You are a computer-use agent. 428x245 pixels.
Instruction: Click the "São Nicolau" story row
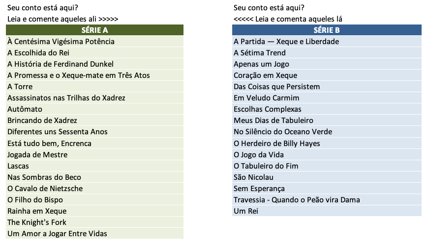pos(253,177)
